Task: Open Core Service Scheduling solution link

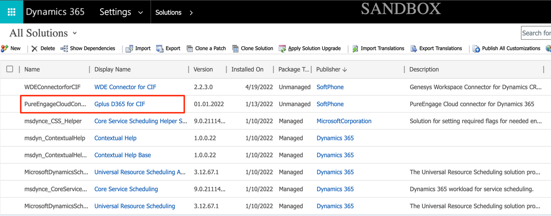Action: click(126, 189)
